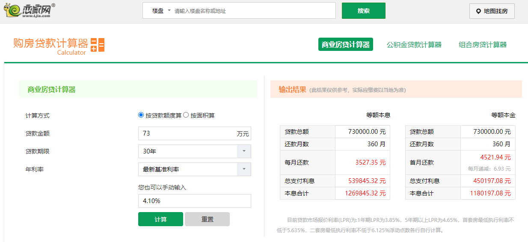Click the 商业房贷计算器 section header
This screenshot has height=242, width=528.
pyautogui.click(x=51, y=89)
